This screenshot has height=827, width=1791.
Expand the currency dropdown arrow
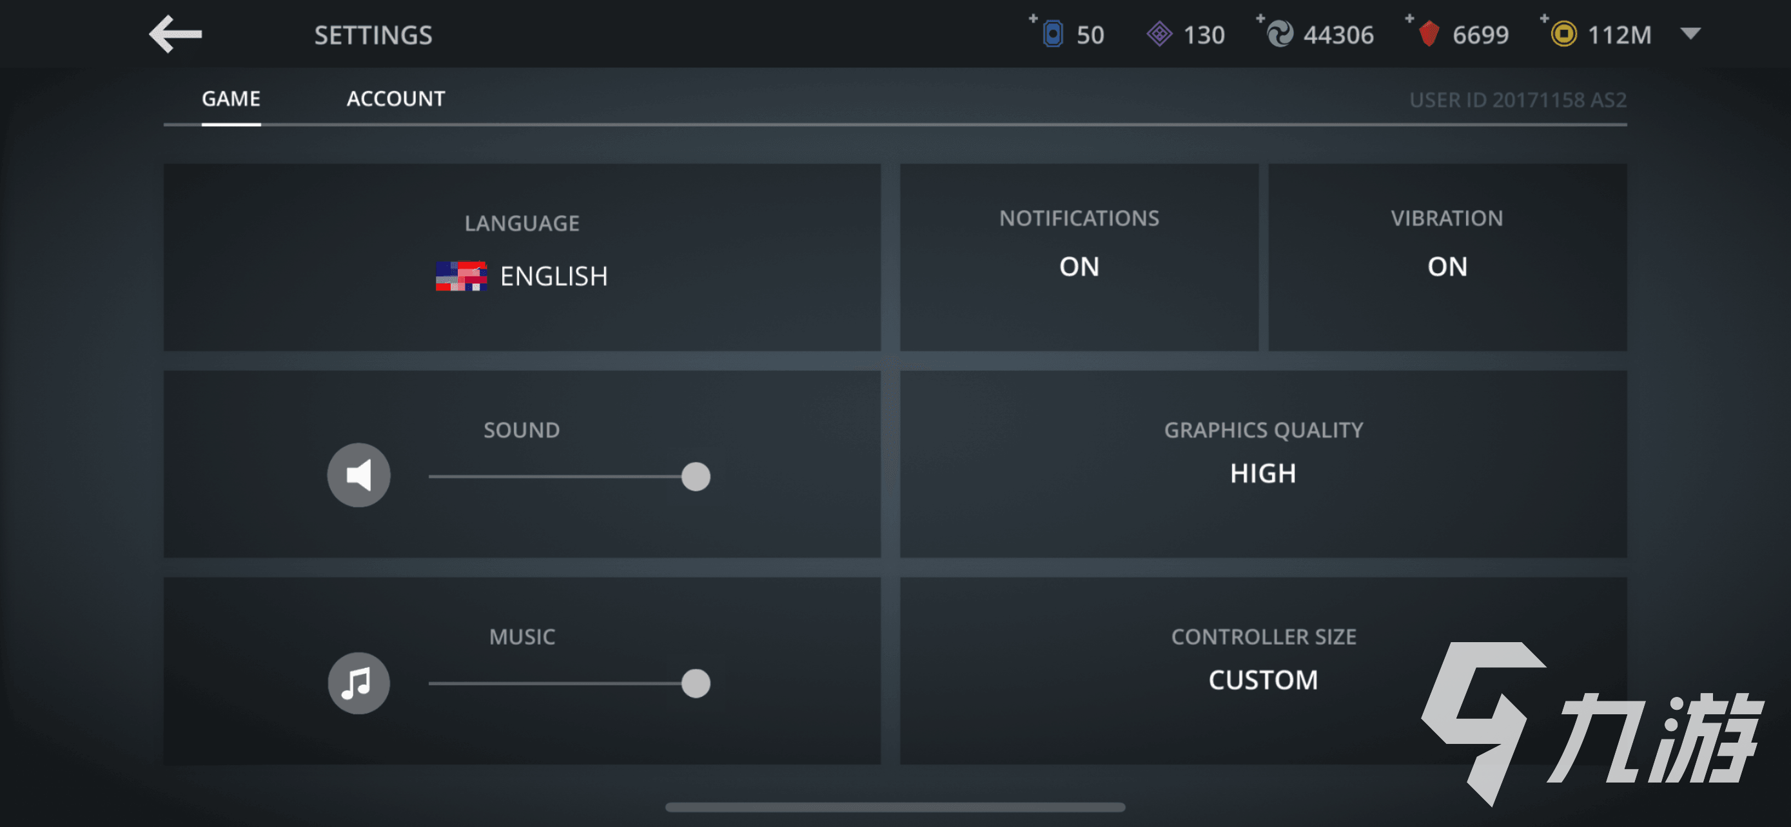pyautogui.click(x=1690, y=33)
